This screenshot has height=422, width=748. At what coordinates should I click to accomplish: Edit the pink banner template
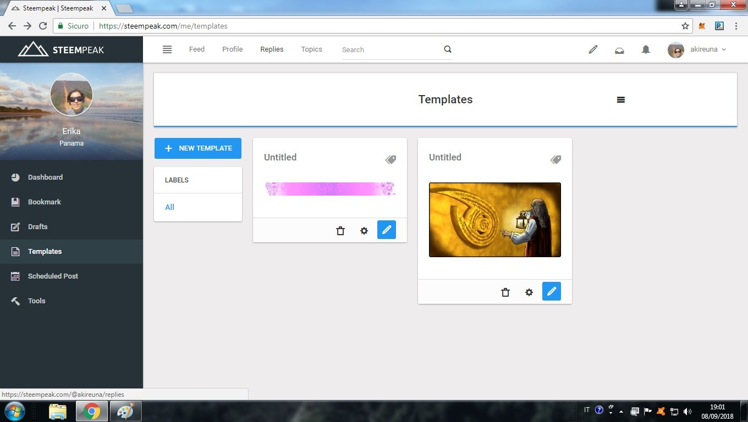tap(387, 230)
